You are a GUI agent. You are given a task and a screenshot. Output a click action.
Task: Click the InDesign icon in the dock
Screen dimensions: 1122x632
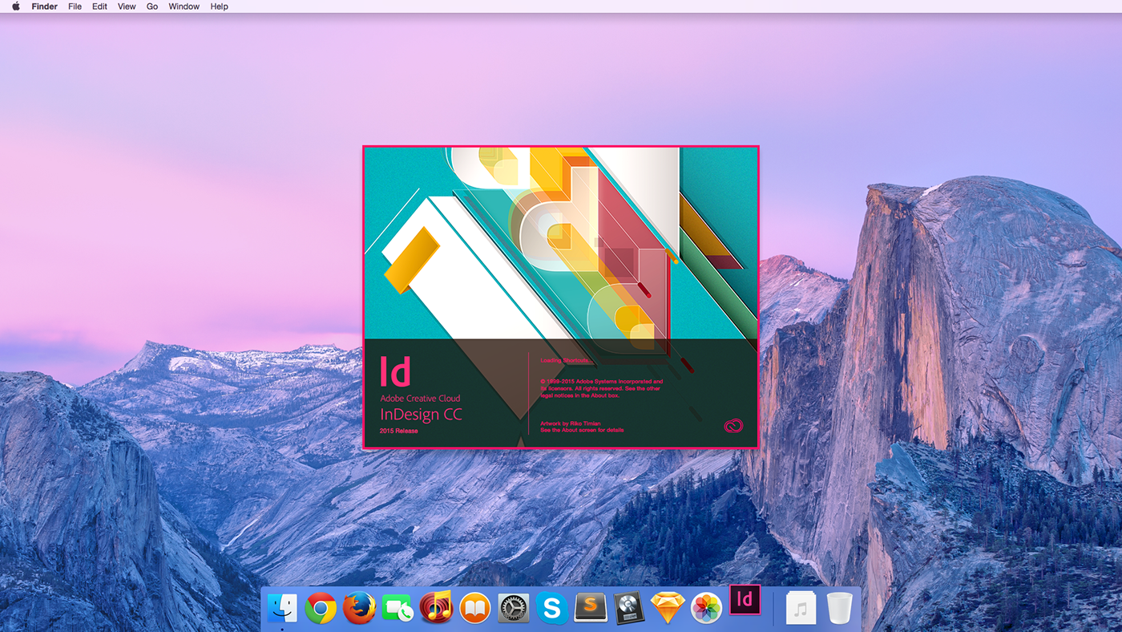point(745,599)
